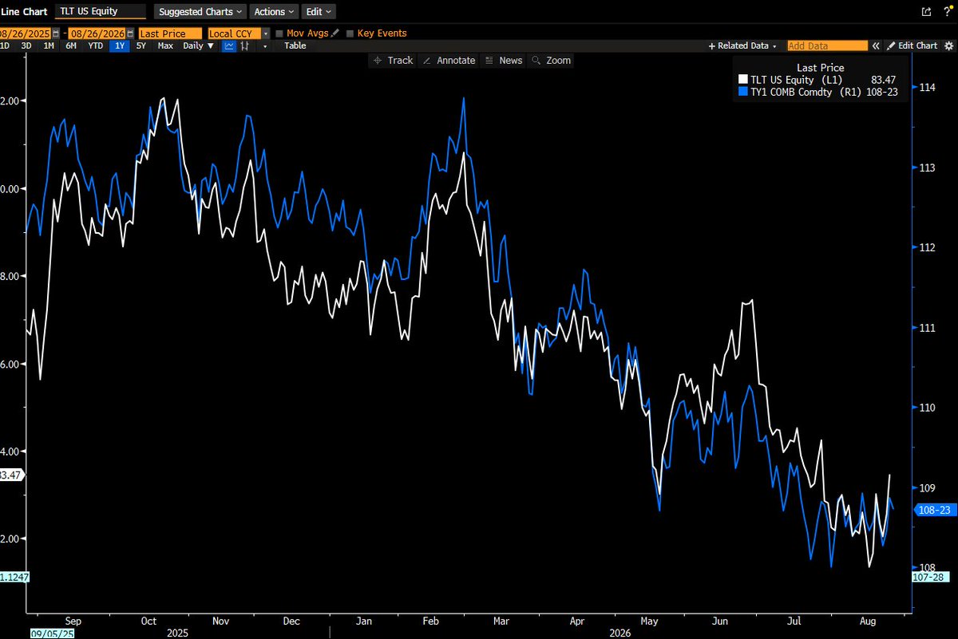The width and height of the screenshot is (958, 639).
Task: Open the Edit dropdown menu
Action: click(319, 12)
